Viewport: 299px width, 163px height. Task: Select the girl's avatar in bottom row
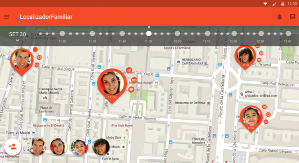[x=101, y=147]
